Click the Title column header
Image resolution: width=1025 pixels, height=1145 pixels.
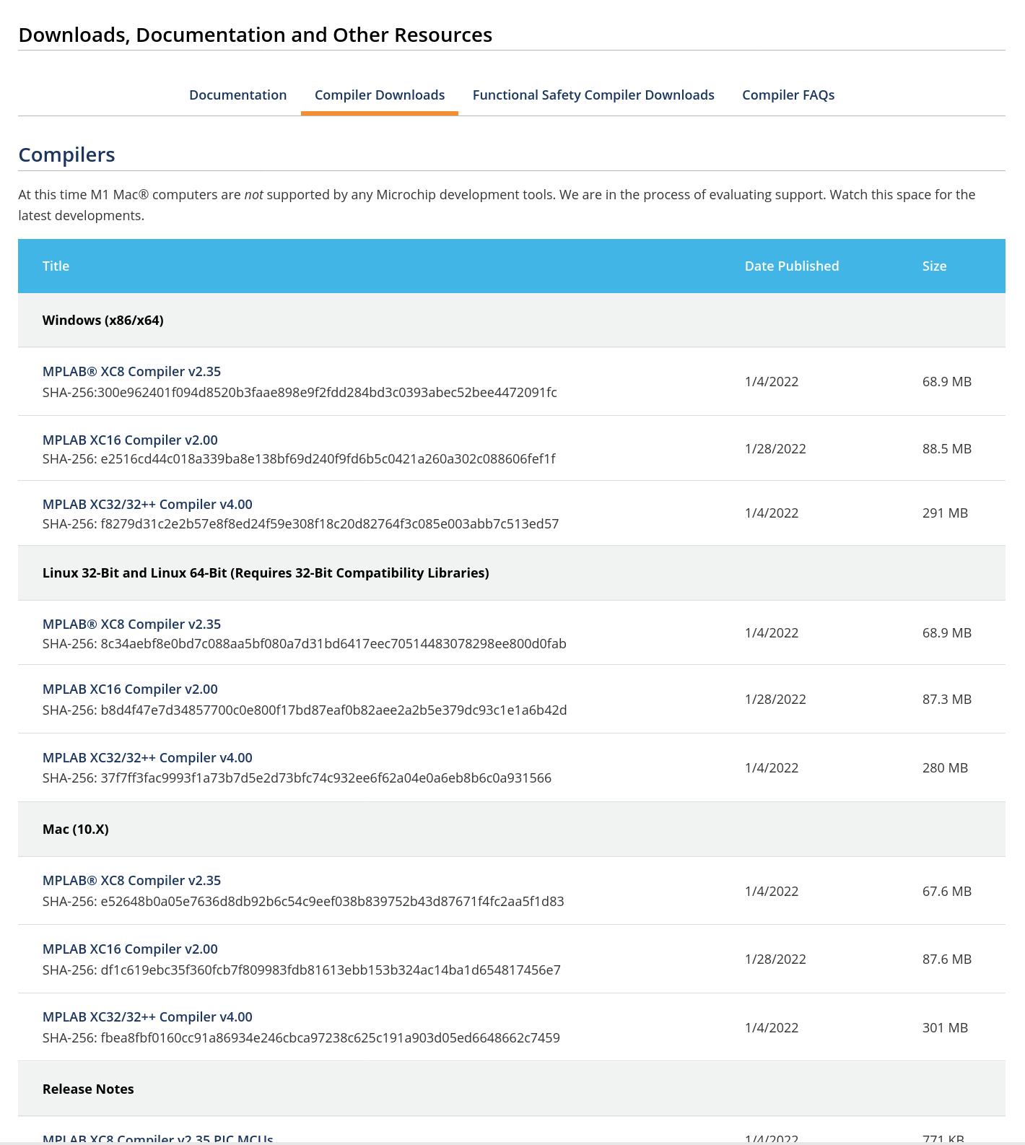(x=56, y=266)
